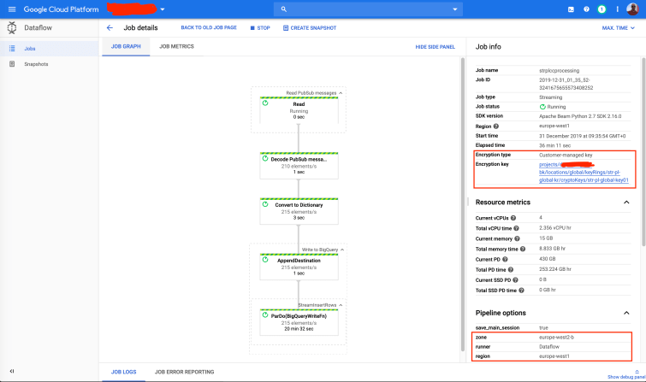Image resolution: width=646 pixels, height=382 pixels.
Task: Select the AppendDestination step node
Action: (299, 267)
